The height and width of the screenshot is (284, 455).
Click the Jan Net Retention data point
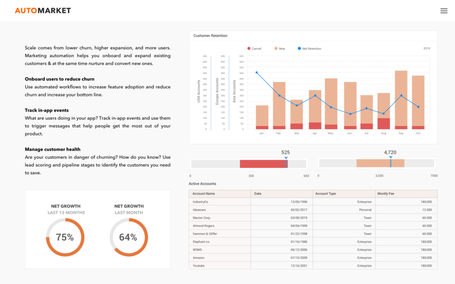(256, 72)
